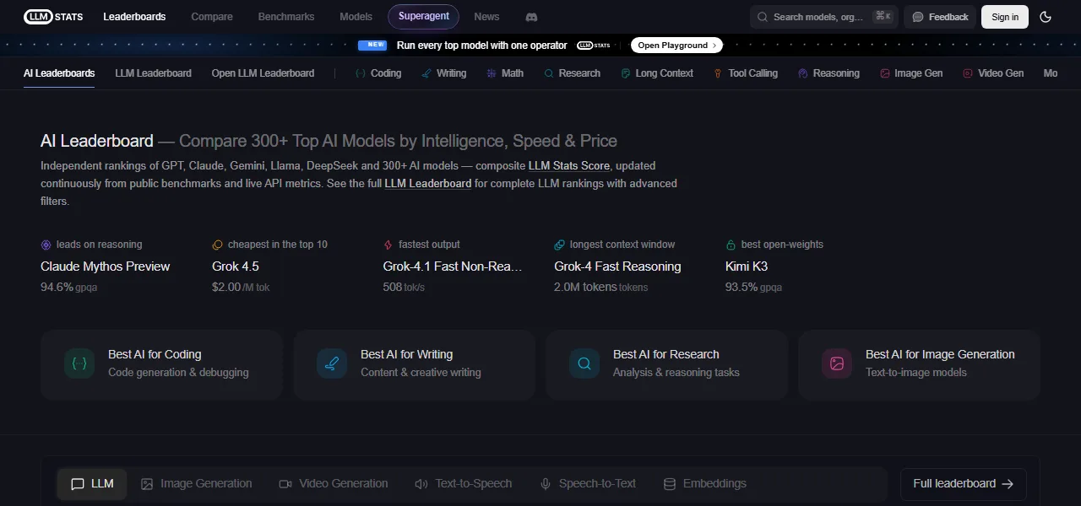Switch to the Video Generation tab
1081x506 pixels.
[334, 484]
